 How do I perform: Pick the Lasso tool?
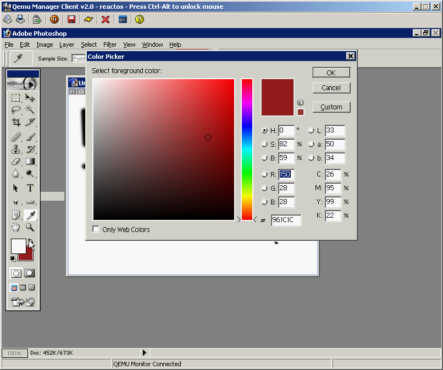pyautogui.click(x=16, y=110)
